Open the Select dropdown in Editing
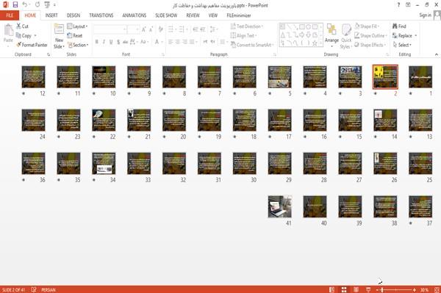 [x=402, y=45]
